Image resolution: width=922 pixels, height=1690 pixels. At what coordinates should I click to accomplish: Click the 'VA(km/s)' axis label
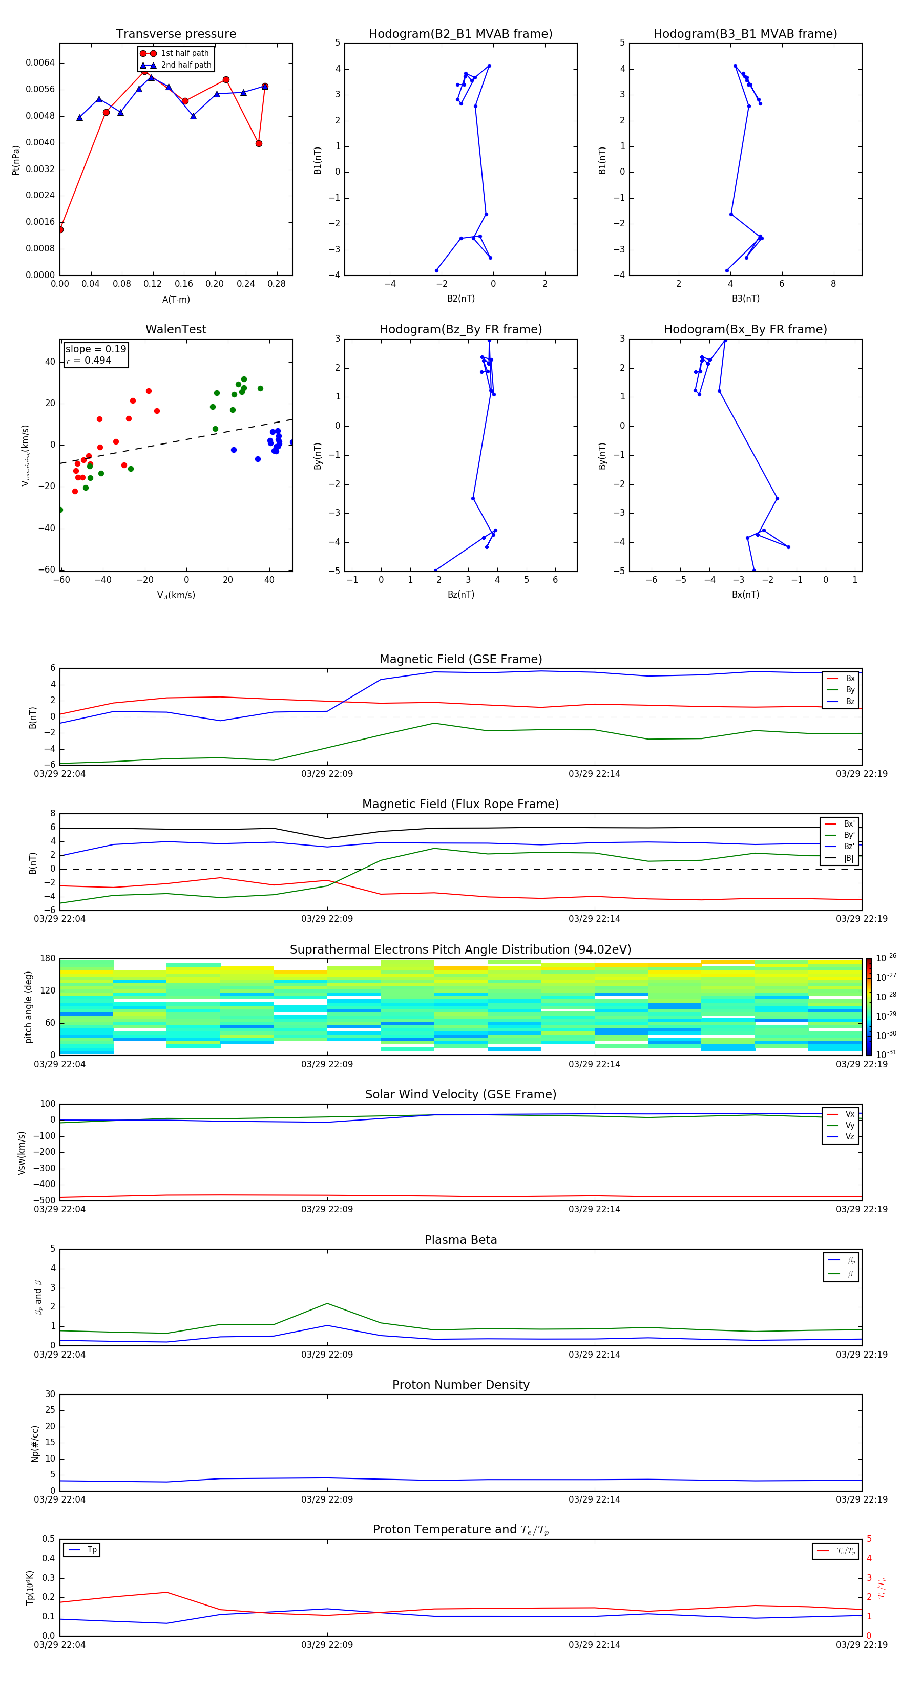point(176,595)
